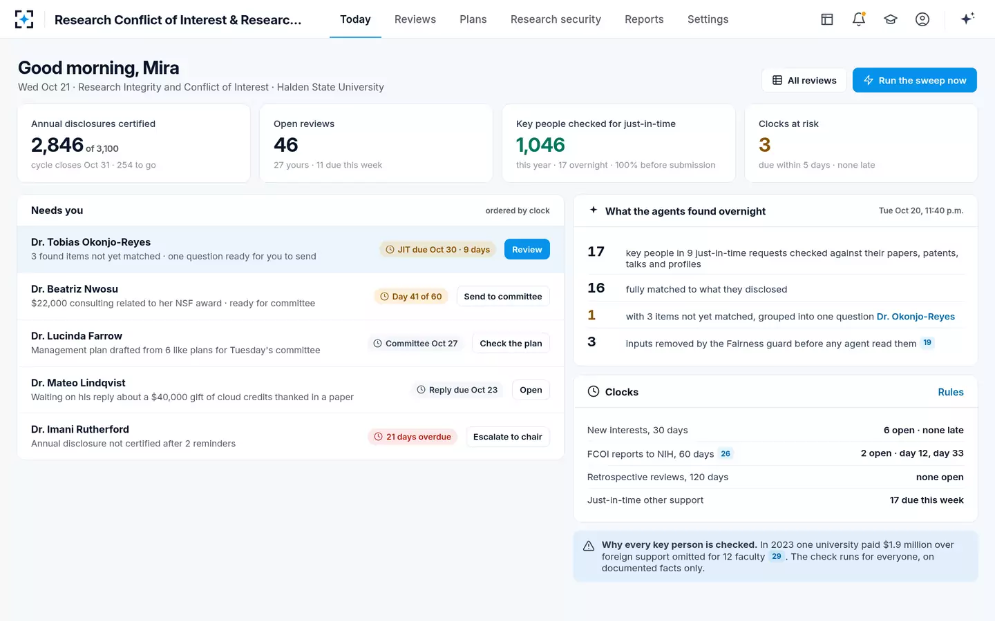Open the user account icon
Screen dimensions: 995x621
coord(922,19)
